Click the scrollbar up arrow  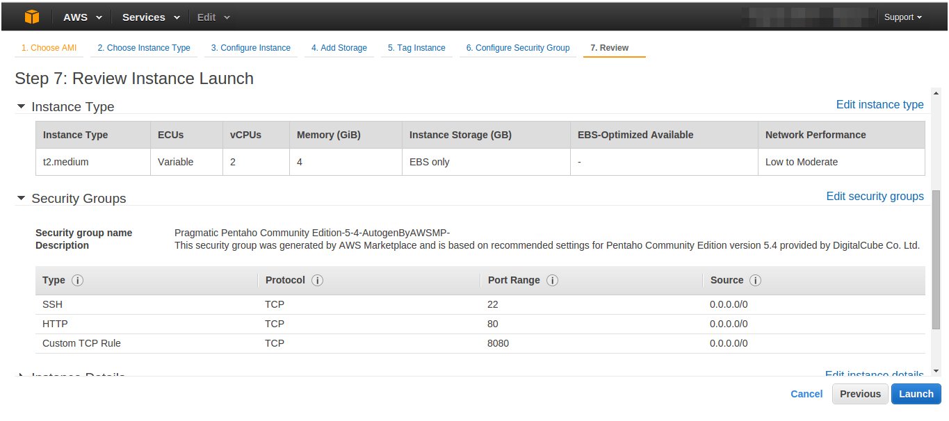coord(936,93)
